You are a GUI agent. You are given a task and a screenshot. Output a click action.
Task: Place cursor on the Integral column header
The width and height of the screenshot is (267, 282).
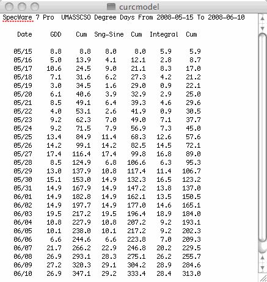(164, 34)
